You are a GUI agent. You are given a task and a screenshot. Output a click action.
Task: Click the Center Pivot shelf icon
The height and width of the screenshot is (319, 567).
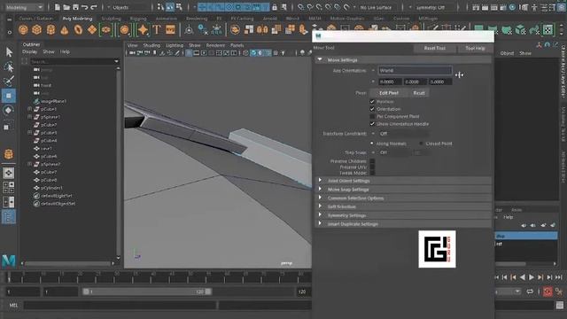click(189, 30)
